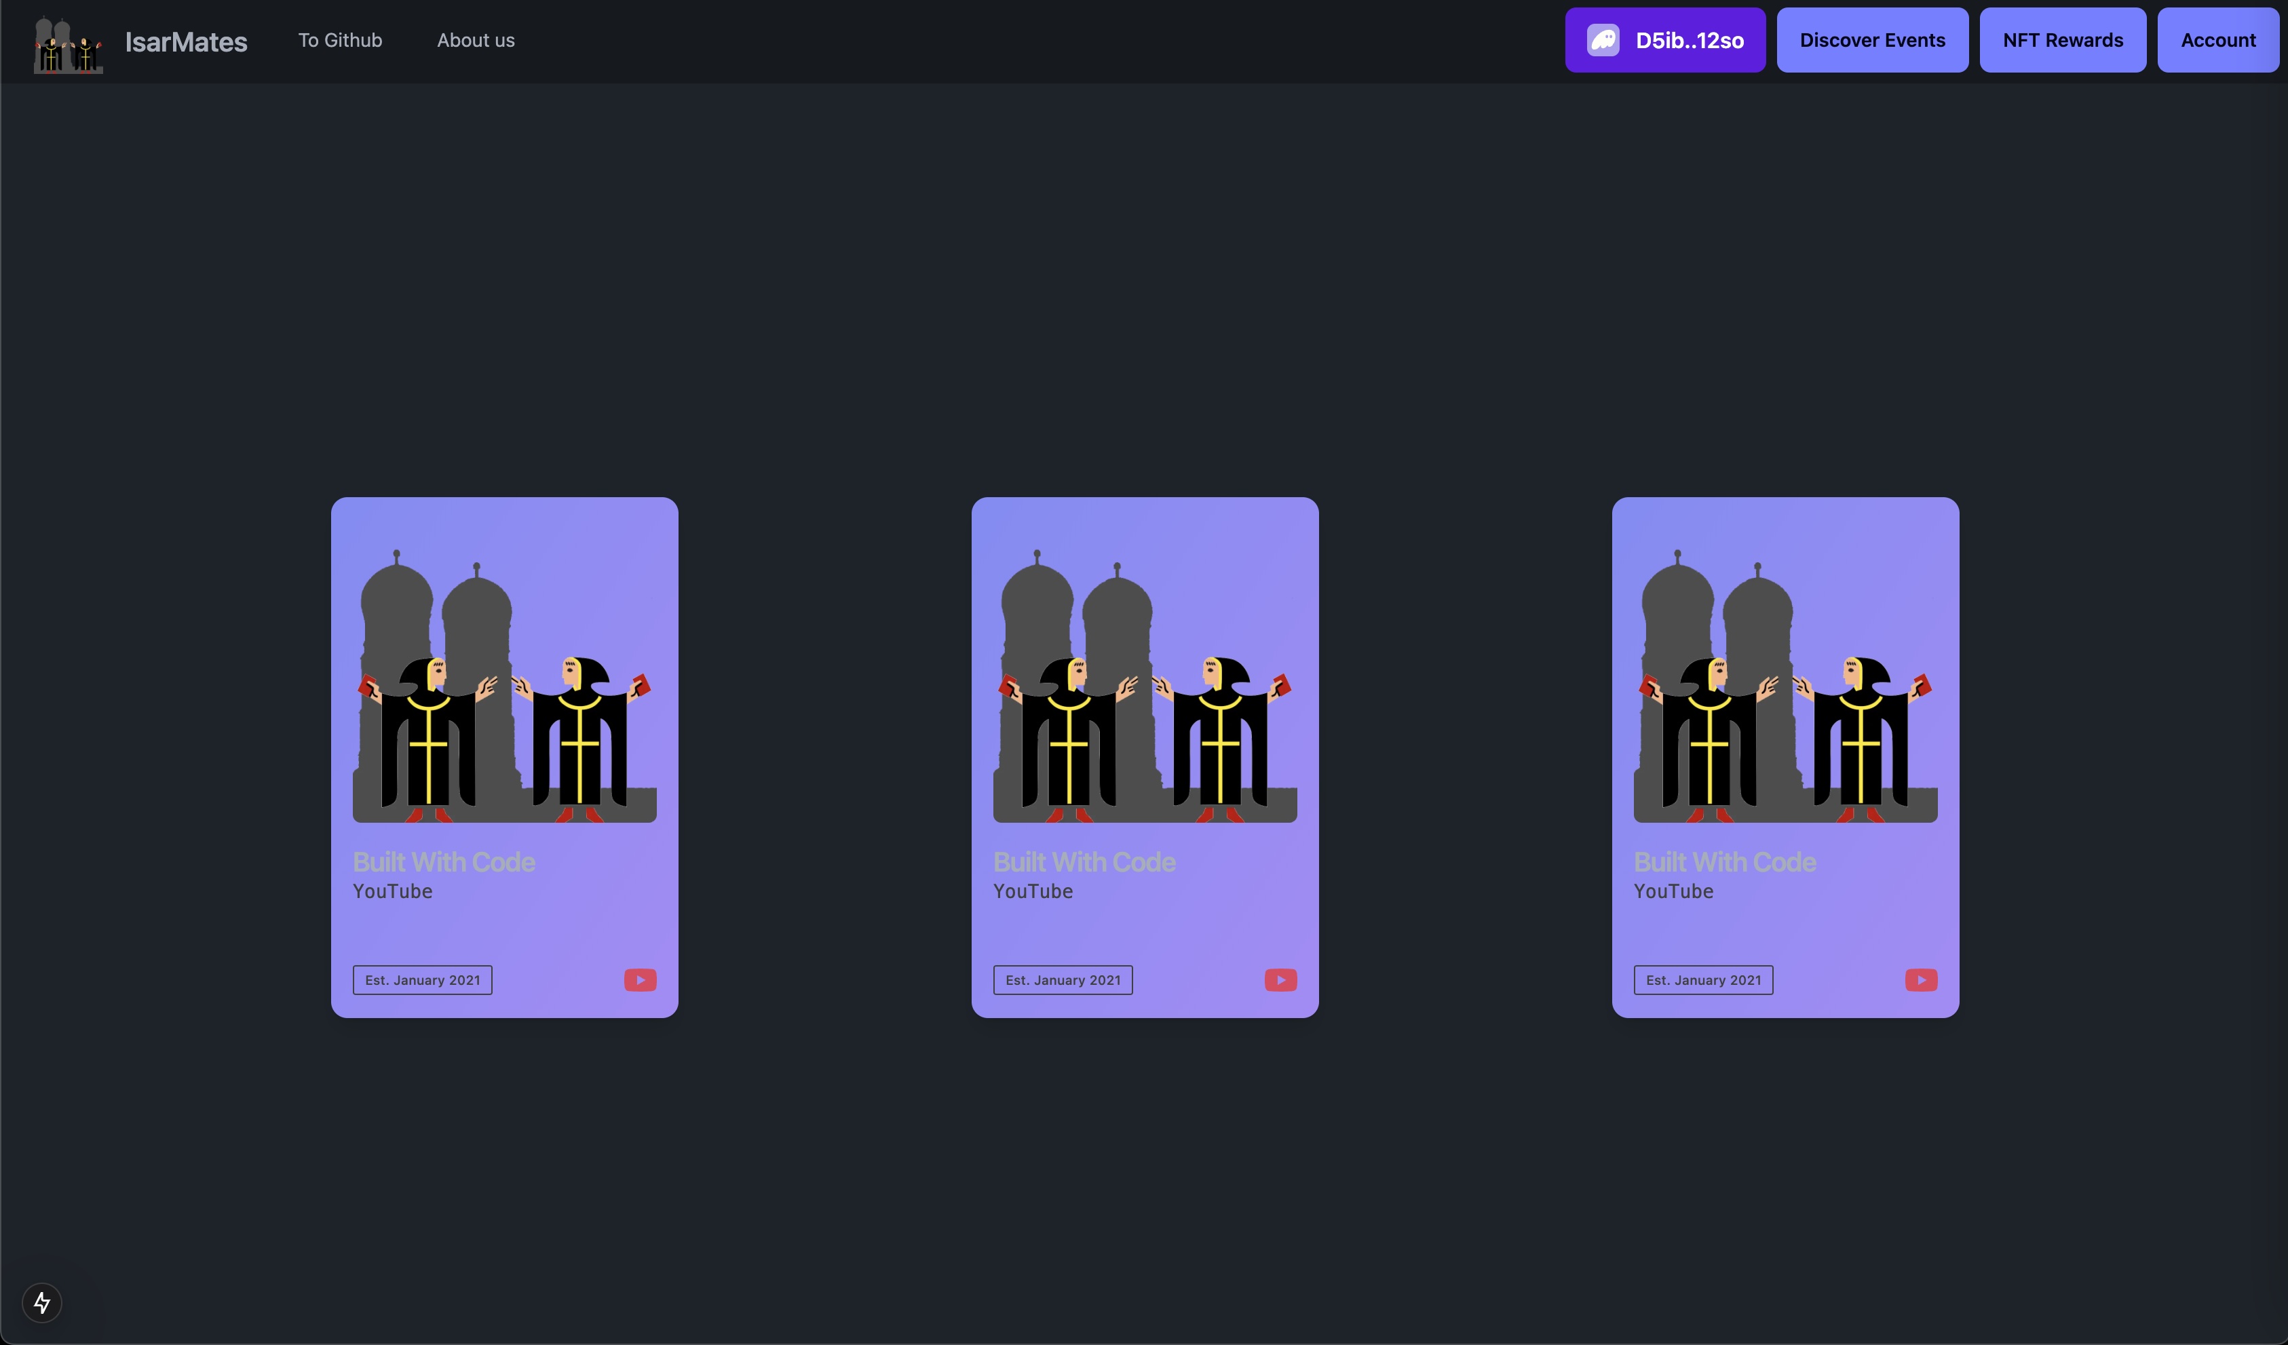Click Built With Code title on left card
The height and width of the screenshot is (1345, 2288).
click(x=444, y=861)
